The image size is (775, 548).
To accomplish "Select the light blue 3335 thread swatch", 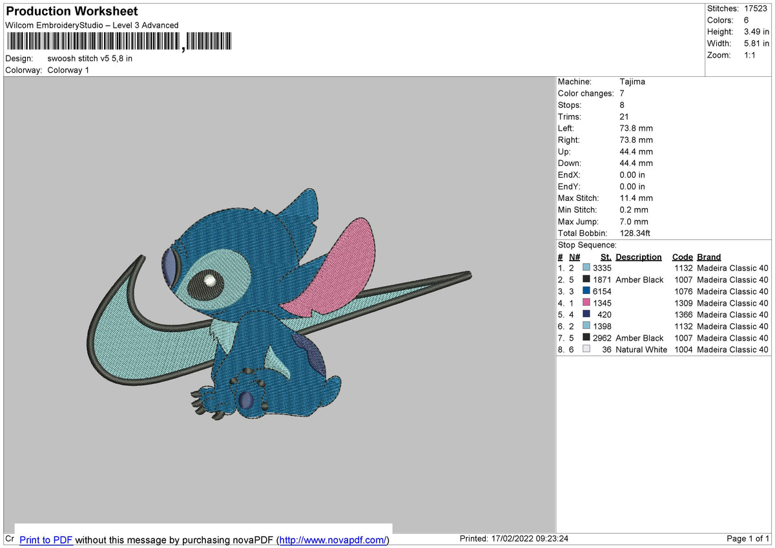I will 588,268.
